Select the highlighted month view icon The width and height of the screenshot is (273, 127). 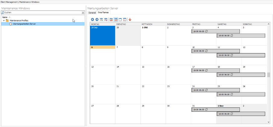pyautogui.click(x=116, y=20)
